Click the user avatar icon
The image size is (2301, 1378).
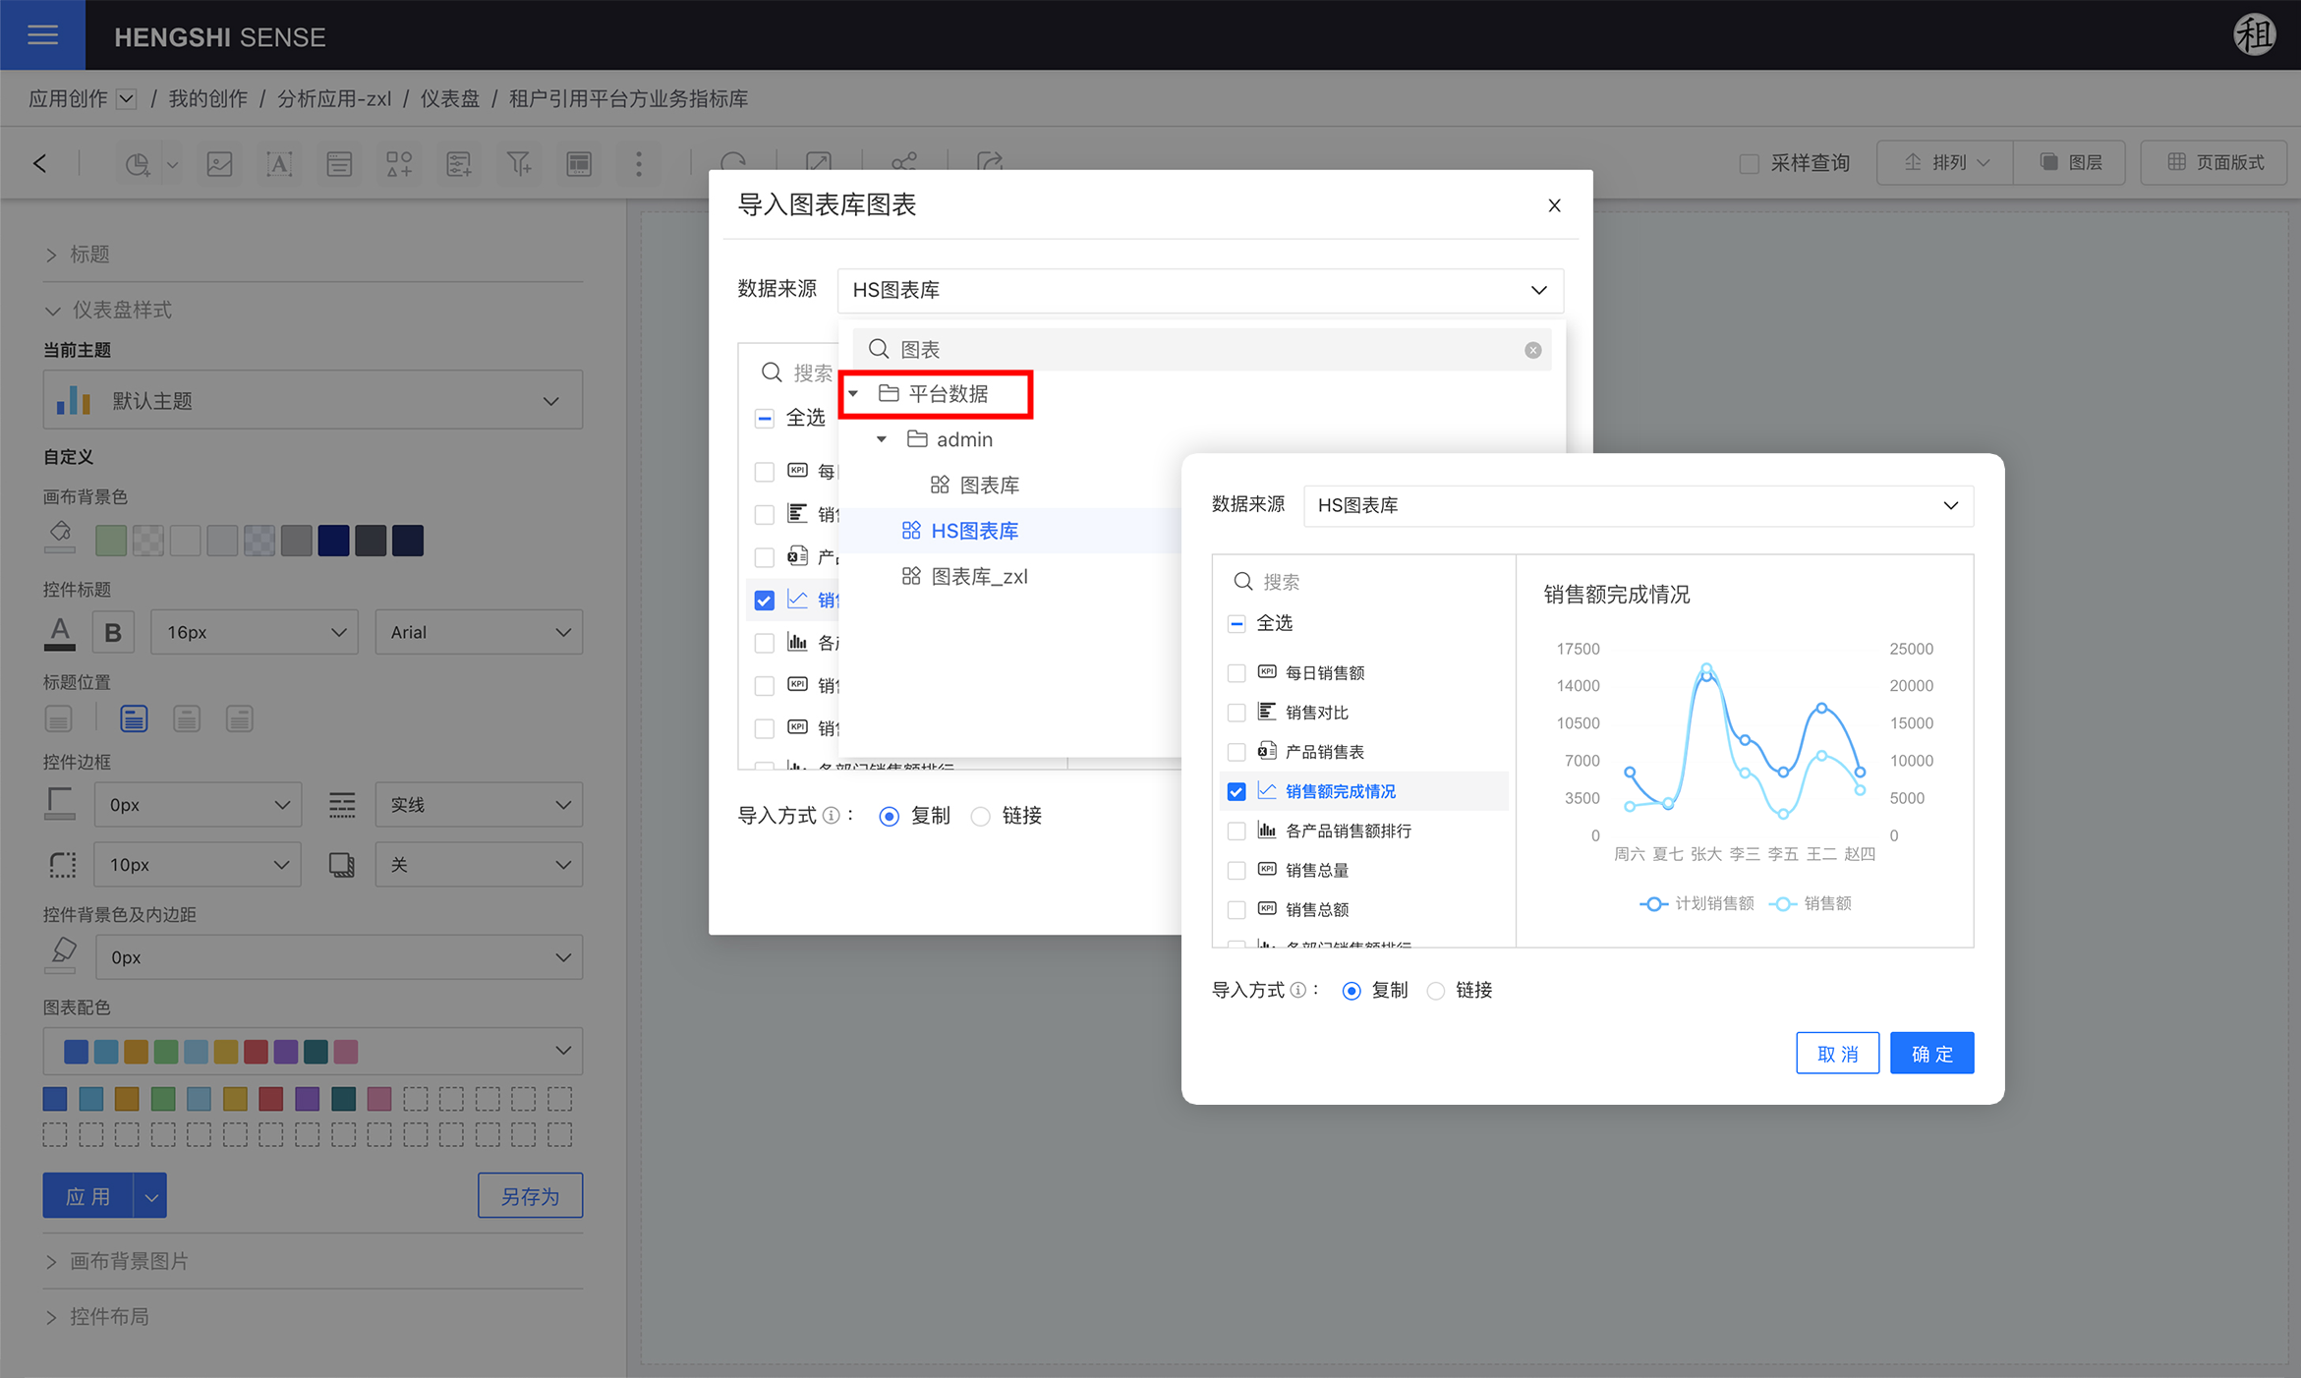coord(2254,35)
